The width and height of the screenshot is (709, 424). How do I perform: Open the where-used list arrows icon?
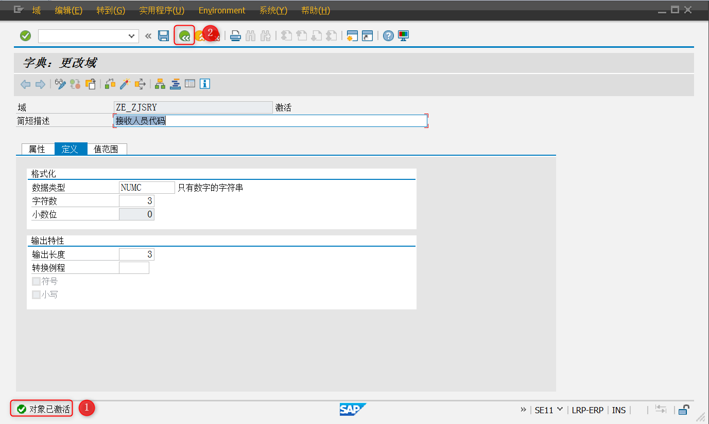(140, 84)
